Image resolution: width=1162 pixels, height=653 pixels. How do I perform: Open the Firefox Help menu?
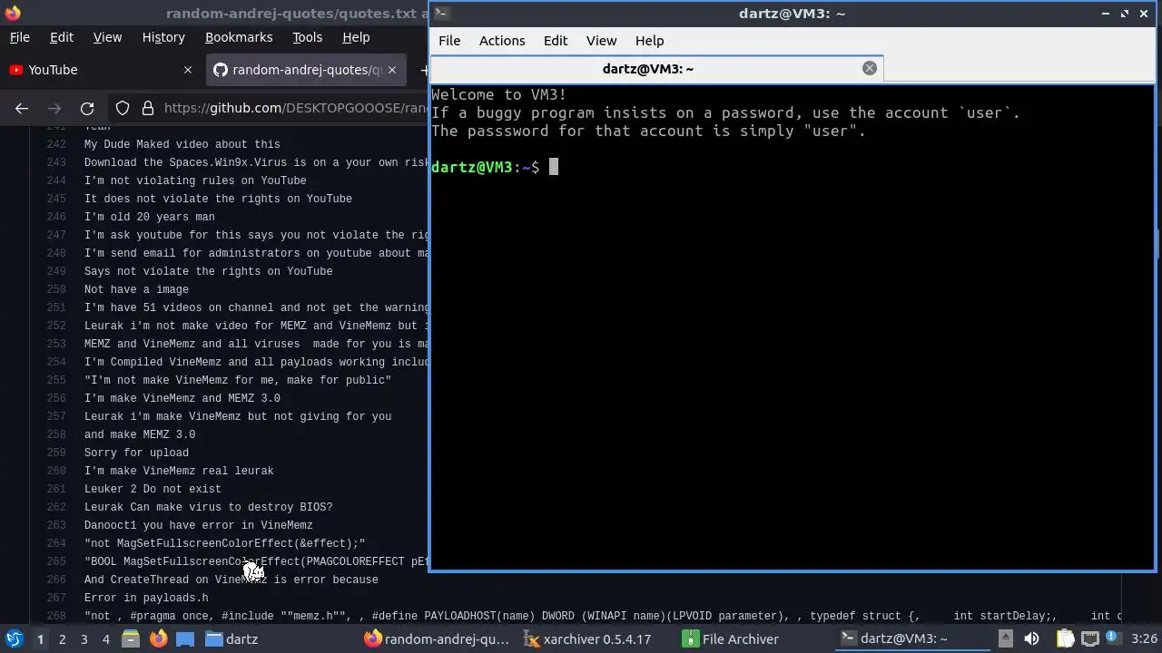click(356, 37)
